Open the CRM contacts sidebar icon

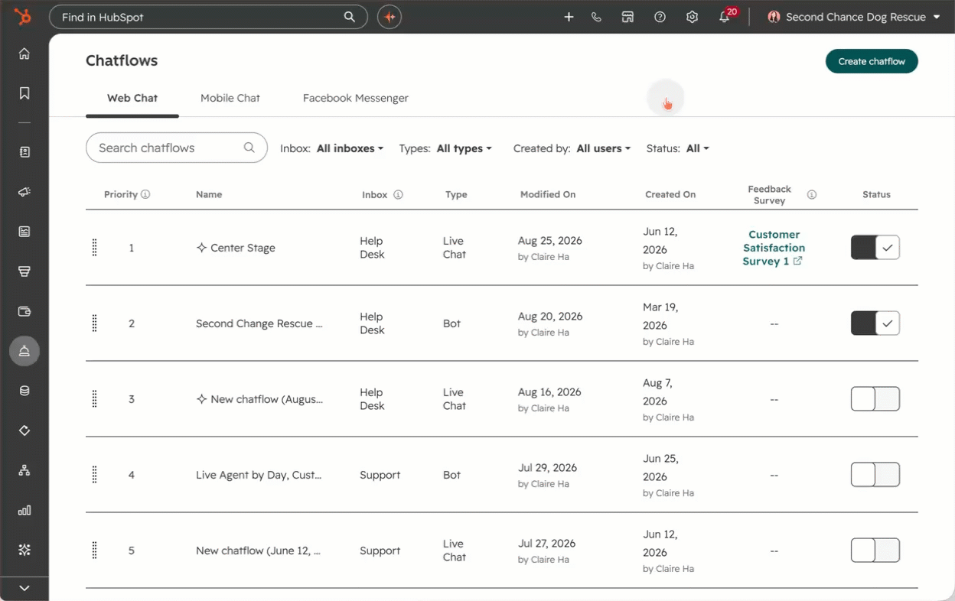[x=24, y=152]
